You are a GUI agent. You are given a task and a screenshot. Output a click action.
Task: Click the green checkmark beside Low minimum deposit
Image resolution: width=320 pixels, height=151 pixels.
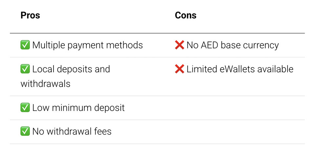tap(25, 108)
